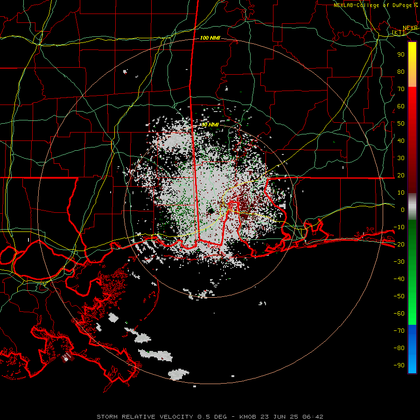The height and width of the screenshot is (420, 420).
Task: Click the -10 label on the velocity scale
Action: (x=399, y=227)
